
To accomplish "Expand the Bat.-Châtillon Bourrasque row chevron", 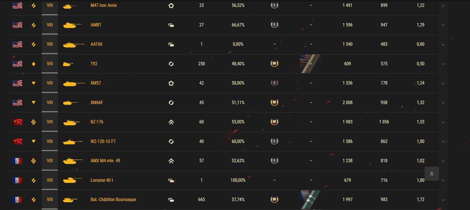I will click(443, 200).
